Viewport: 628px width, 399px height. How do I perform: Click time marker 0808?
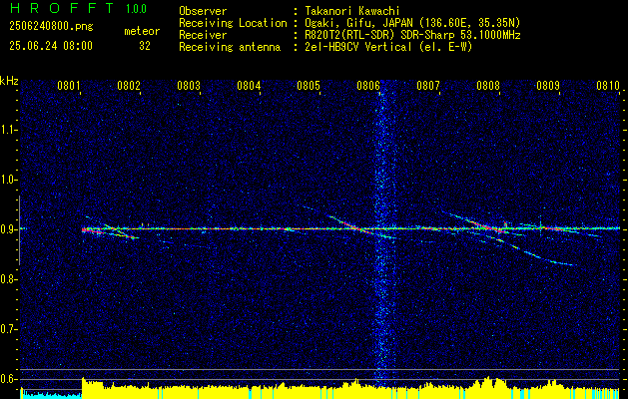(x=488, y=85)
